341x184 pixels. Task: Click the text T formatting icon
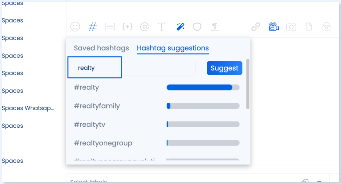[x=162, y=27]
